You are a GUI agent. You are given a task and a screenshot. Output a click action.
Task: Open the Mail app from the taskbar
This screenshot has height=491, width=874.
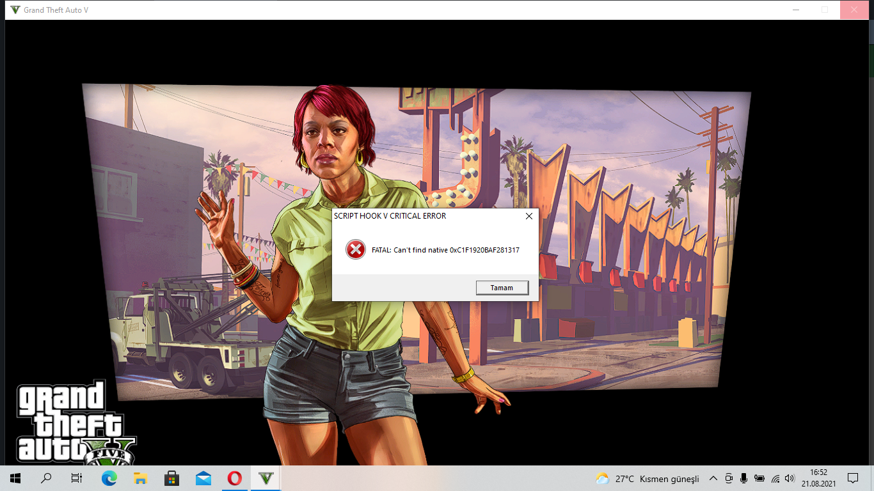coord(203,478)
